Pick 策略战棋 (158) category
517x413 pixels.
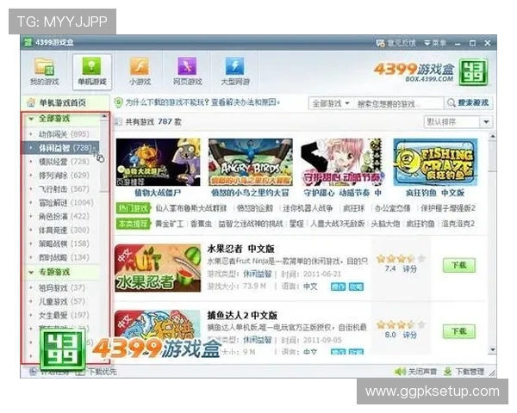click(64, 243)
